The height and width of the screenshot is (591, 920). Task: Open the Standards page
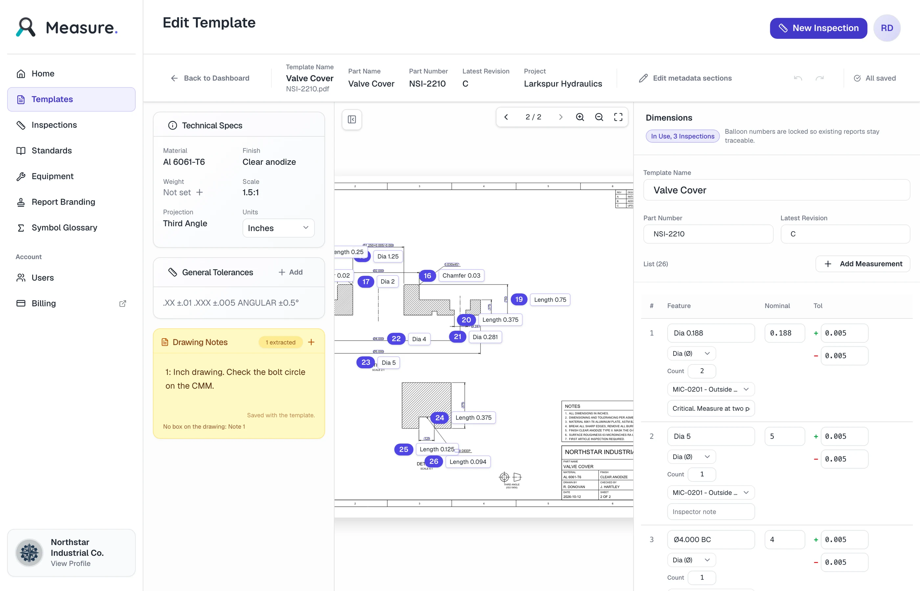coord(71,150)
